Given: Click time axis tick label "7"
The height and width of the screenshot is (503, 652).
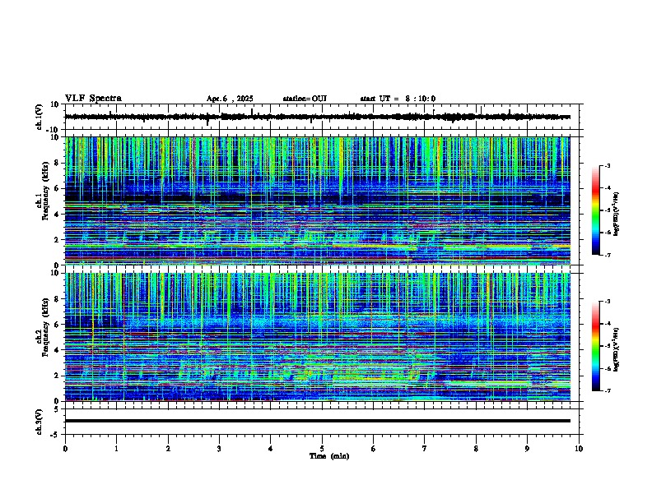Looking at the screenshot, I should 425,449.
